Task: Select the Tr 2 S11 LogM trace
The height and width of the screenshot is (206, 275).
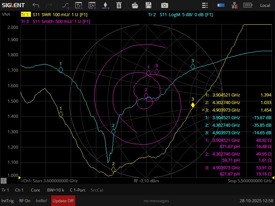Action: click(x=180, y=15)
